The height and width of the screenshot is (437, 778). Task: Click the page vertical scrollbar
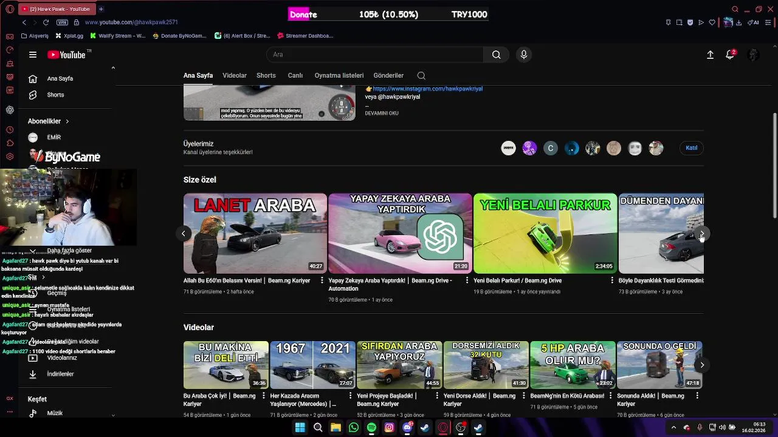click(x=774, y=165)
